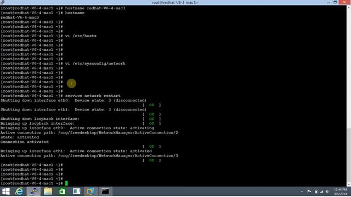The height and width of the screenshot is (197, 351).
Task: Click the OK status beside 'Shutting down loopback interface'
Action: click(x=151, y=119)
